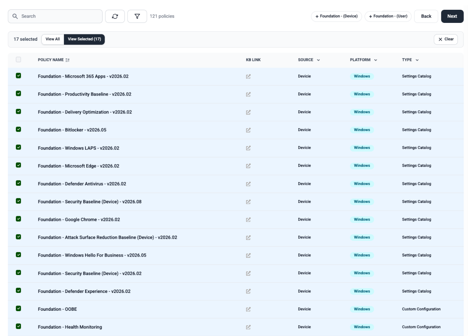The height and width of the screenshot is (336, 471).
Task: Open the Type column filter dropdown
Action: coord(417,60)
